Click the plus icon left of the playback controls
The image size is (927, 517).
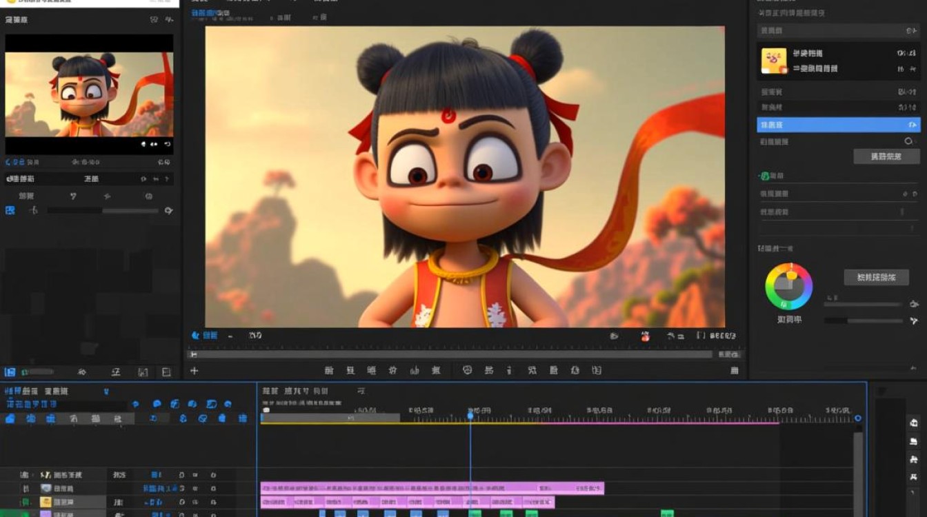click(x=195, y=371)
